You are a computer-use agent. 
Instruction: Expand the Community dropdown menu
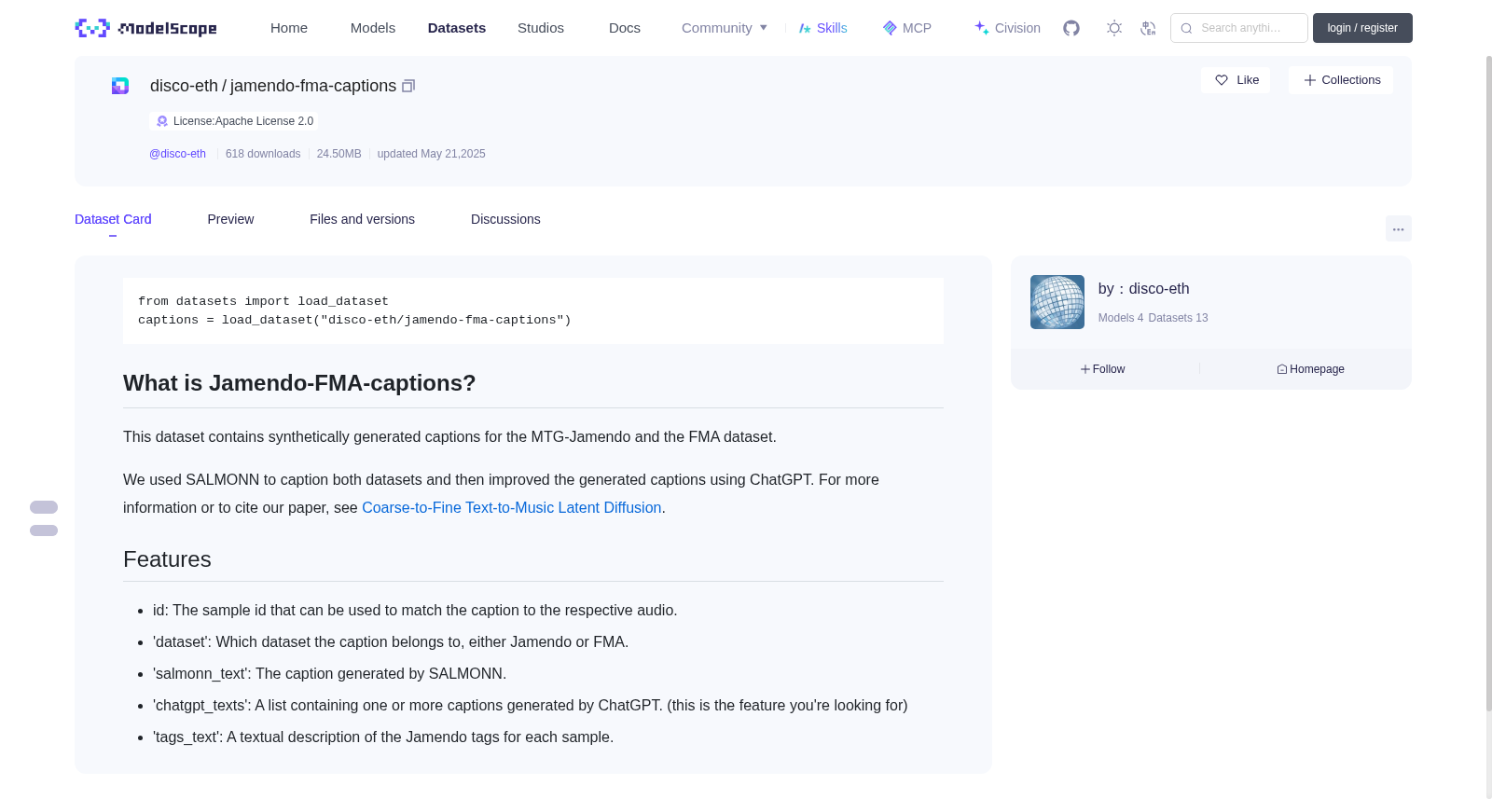725,28
